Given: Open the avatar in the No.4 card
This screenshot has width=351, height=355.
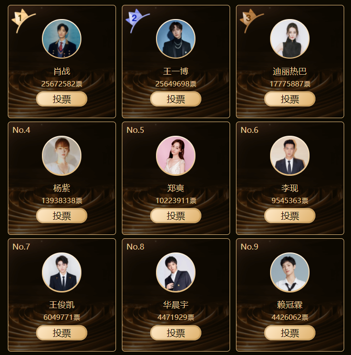Looking at the screenshot, I should (62, 156).
